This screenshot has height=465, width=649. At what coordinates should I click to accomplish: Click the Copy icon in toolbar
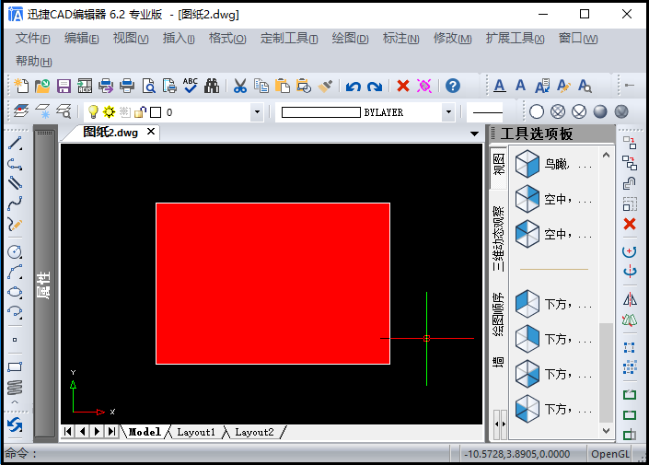click(261, 86)
